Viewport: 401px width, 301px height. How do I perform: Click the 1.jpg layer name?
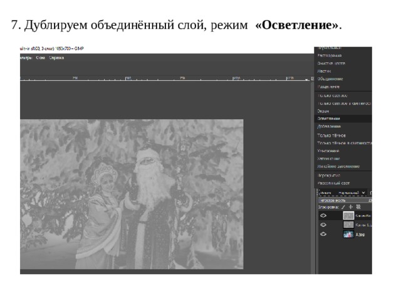pos(360,234)
